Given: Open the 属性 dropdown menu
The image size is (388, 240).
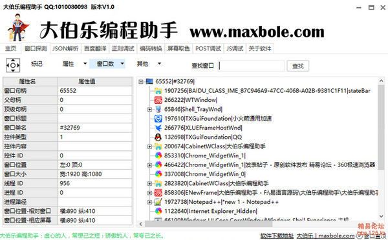Looking at the screenshot, I should 85,64.
